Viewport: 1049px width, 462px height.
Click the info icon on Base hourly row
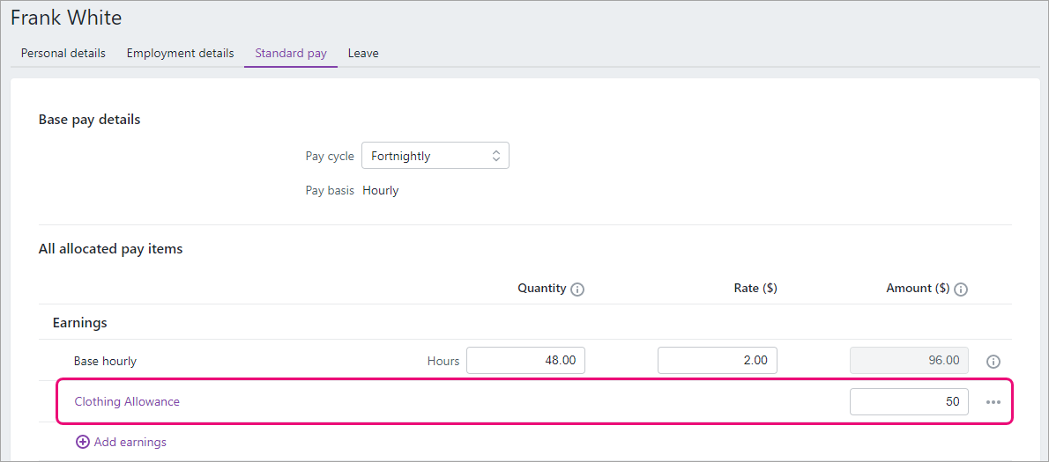[993, 361]
